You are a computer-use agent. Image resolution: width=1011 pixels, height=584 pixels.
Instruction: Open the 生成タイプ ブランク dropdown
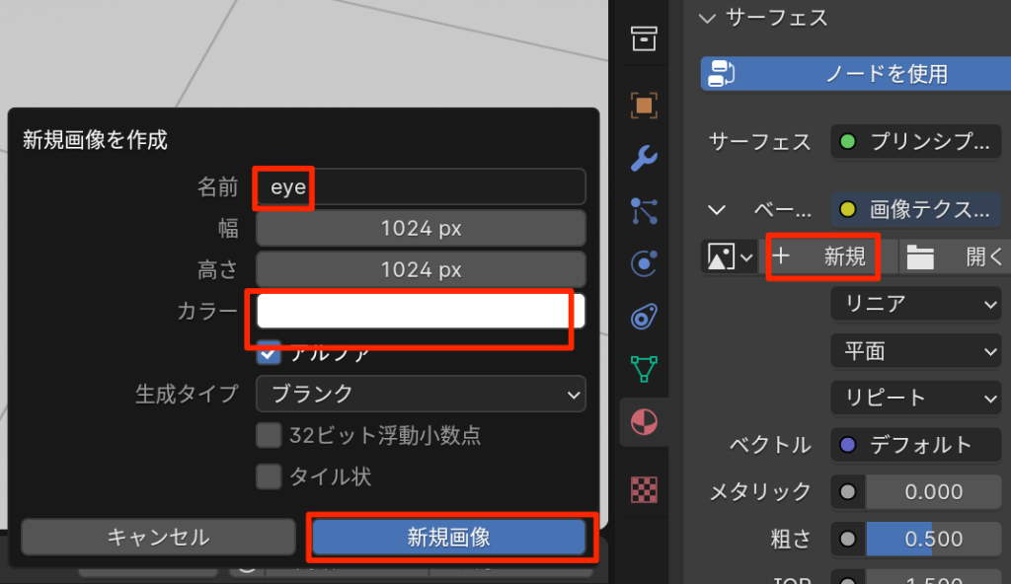[421, 394]
